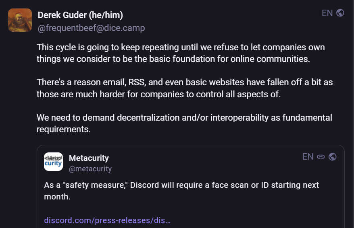
Task: Click the quoted text about Discord face scan
Action: 181,191
